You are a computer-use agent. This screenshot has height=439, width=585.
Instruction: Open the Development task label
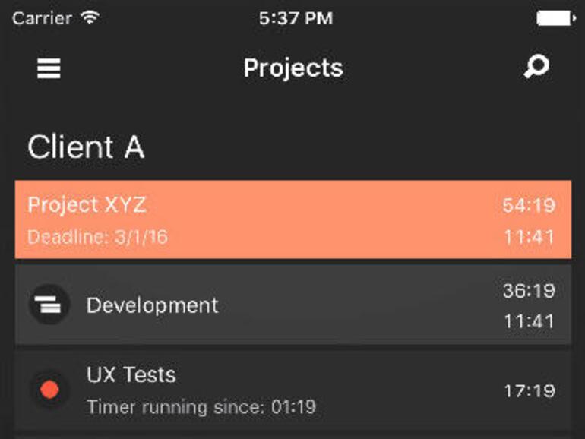[152, 305]
